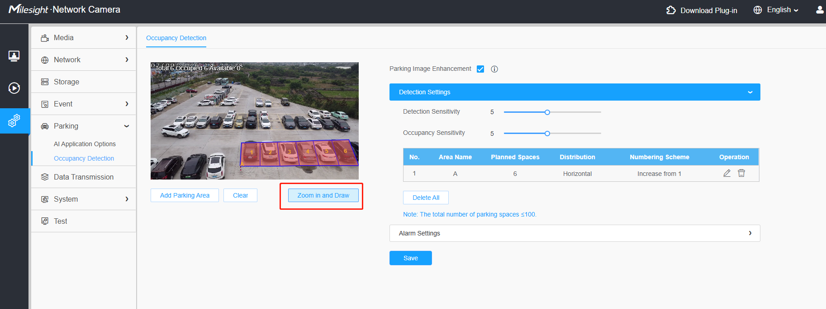826x309 pixels.
Task: Click the parking lot preview image
Action: (255, 121)
